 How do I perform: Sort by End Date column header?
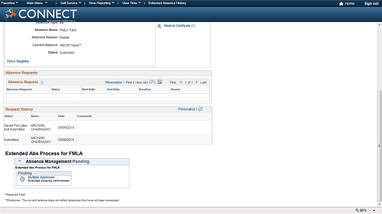point(113,89)
